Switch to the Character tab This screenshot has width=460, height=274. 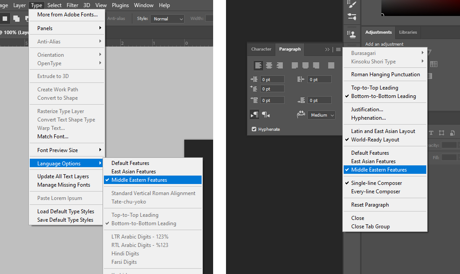point(261,49)
